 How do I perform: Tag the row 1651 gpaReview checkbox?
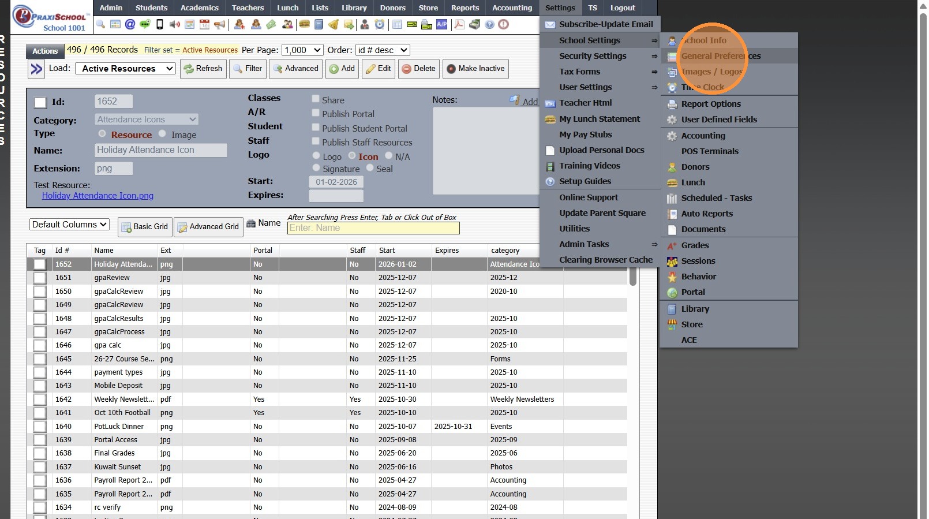(39, 278)
